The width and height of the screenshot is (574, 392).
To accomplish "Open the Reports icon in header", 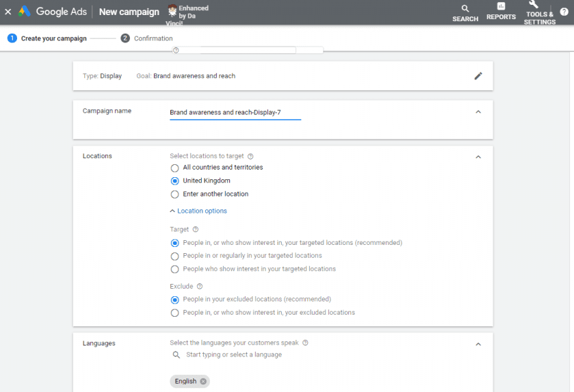I will click(x=501, y=8).
